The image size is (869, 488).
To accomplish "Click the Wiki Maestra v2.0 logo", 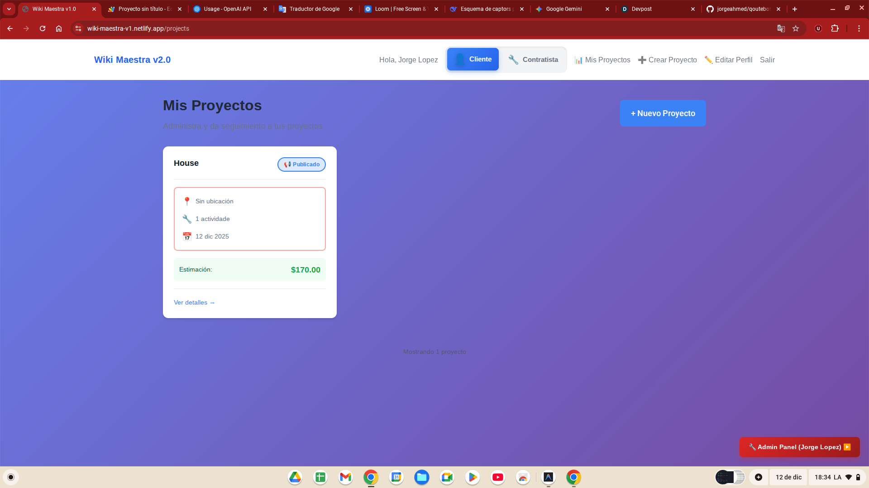I will pyautogui.click(x=132, y=60).
